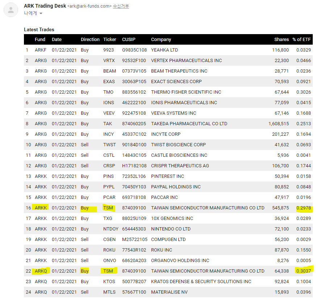Click sender name ARK Trading Desk

[45, 6]
